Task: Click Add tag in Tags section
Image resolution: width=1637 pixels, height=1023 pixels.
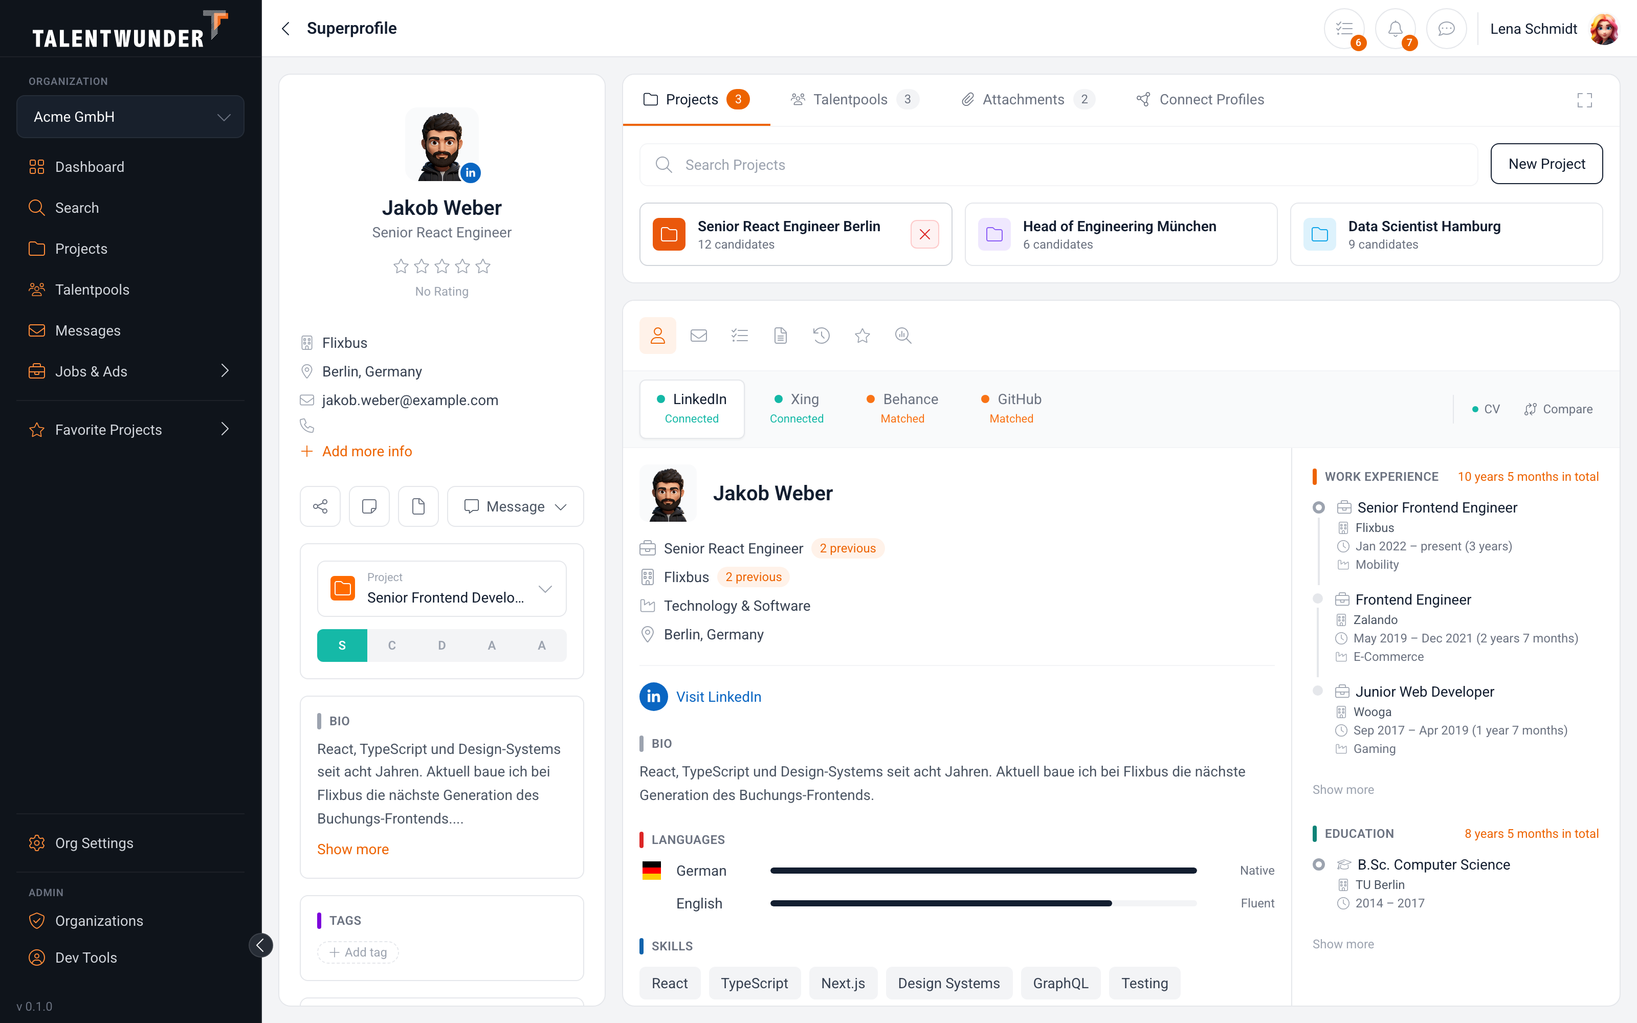Action: click(358, 952)
